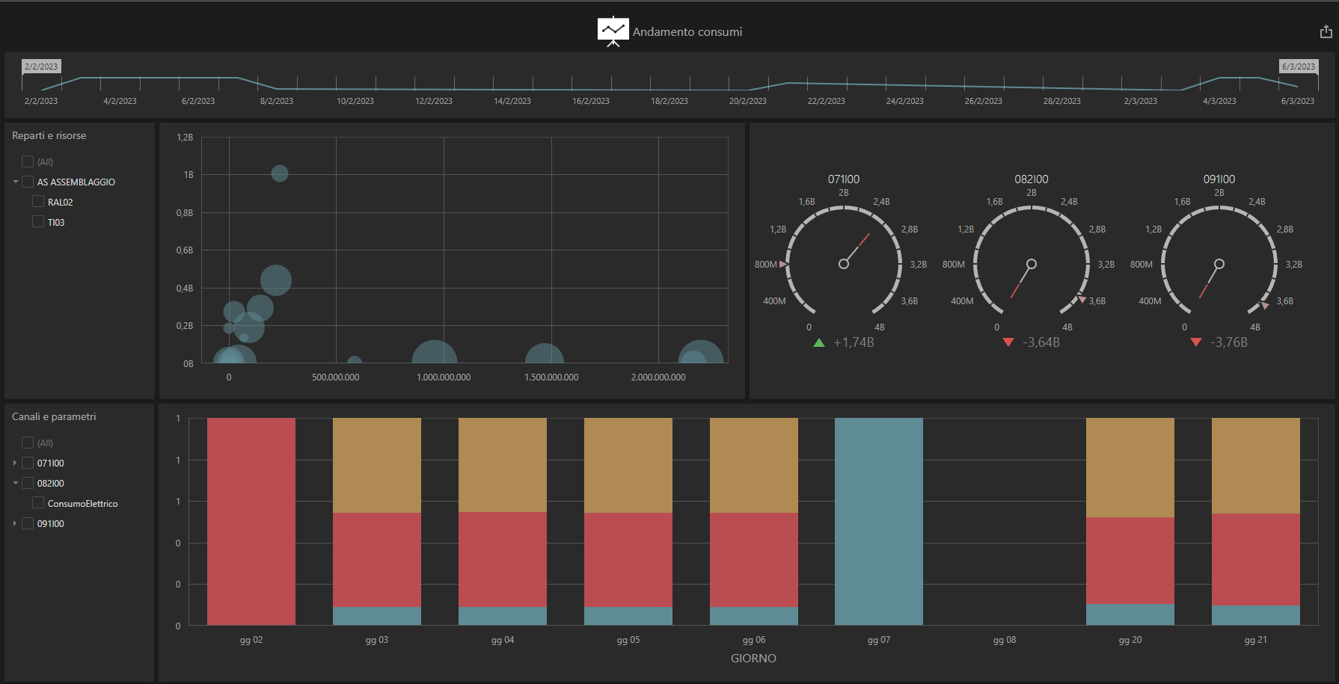Click the green up arrow showing +1,74B
Viewport: 1339px width, 684px height.
coord(817,342)
